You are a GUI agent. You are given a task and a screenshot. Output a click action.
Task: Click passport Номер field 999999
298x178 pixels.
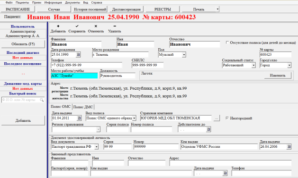[156, 147]
